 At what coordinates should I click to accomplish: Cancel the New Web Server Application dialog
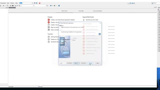[x=90, y=63]
